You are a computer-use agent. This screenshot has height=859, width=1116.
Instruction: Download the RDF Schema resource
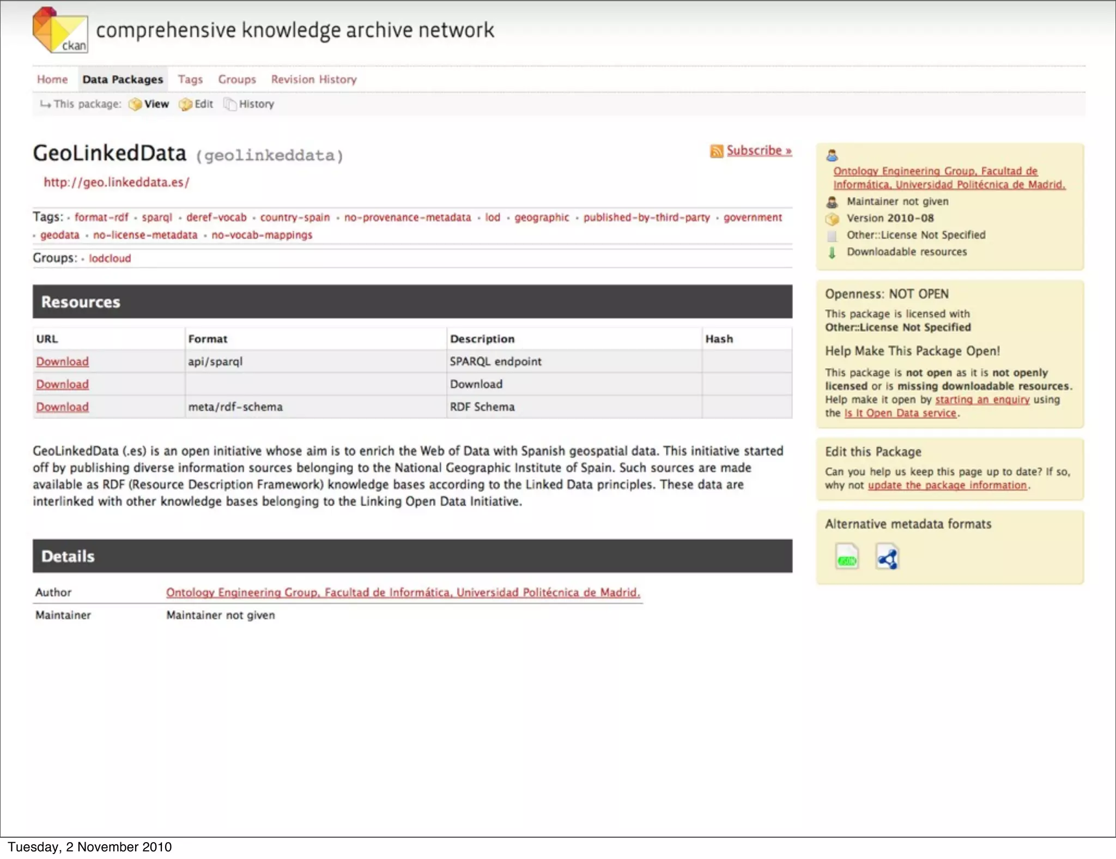[x=63, y=407]
